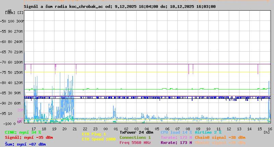The height and width of the screenshot is (147, 274).
Task: Click the '-75 50 150M' y-axis label
Action: pyautogui.click(x=11, y=72)
